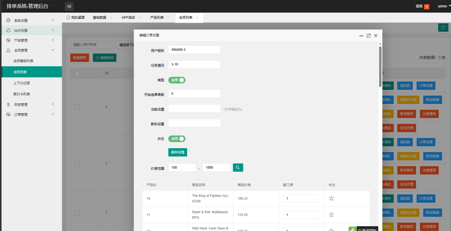The height and width of the screenshot is (231, 451).
Task: Click the 当前设置 input field
Action: (195, 108)
